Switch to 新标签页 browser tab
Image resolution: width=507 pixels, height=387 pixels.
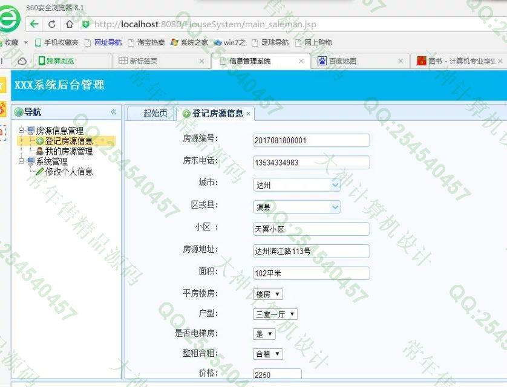[160, 60]
